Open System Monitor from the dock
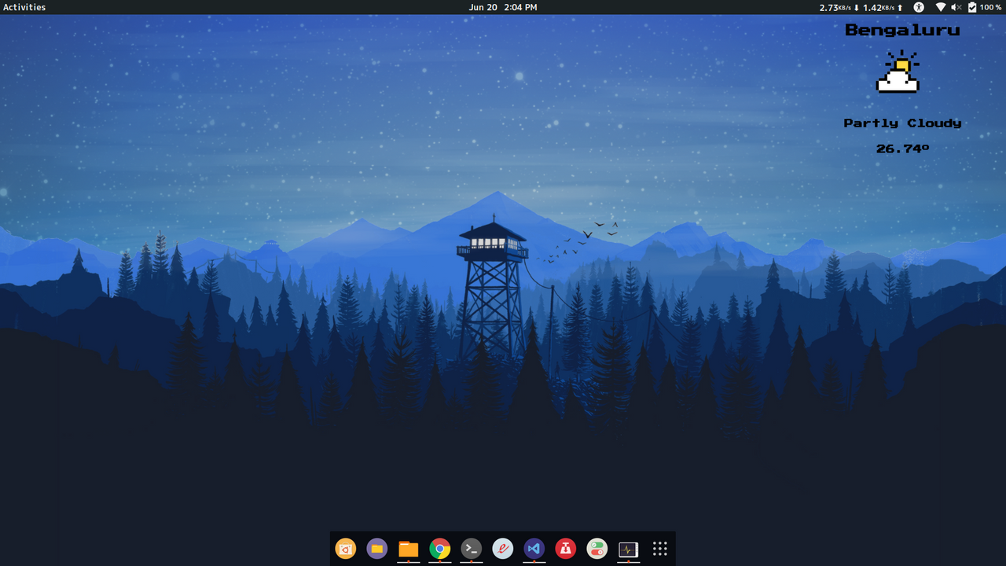1006x566 pixels. pyautogui.click(x=629, y=549)
